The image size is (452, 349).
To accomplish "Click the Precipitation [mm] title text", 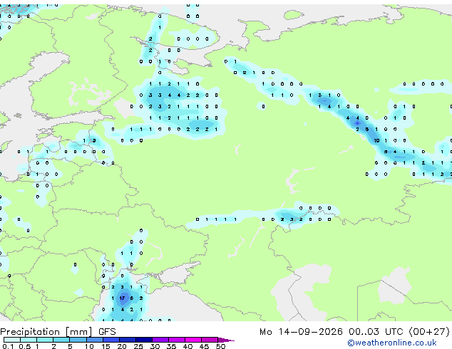I will click(x=46, y=332).
